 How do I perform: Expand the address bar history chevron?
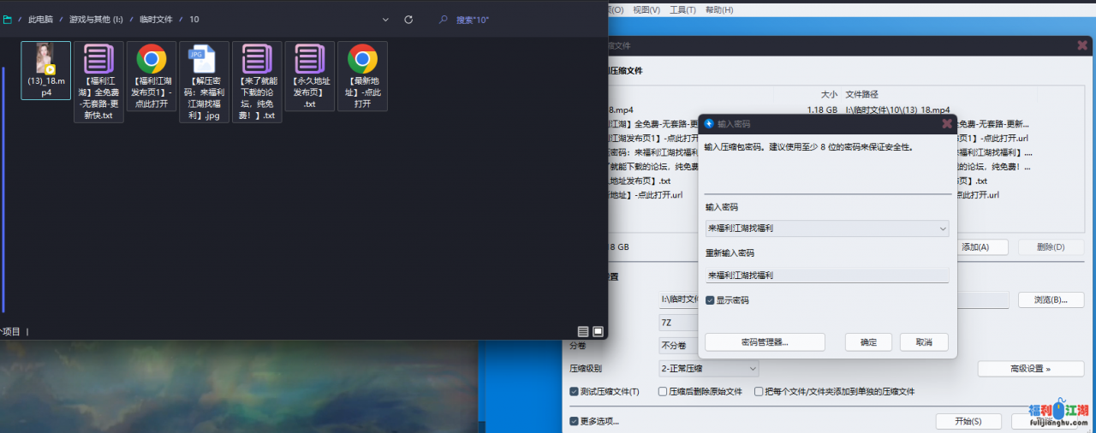pyautogui.click(x=385, y=19)
